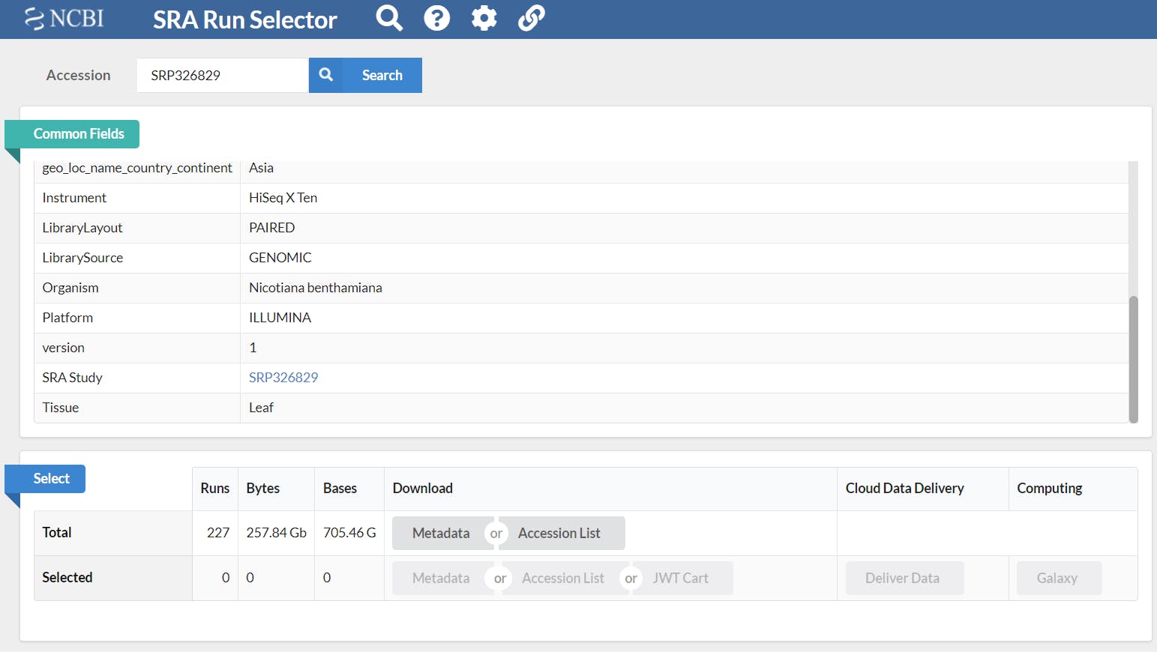Click the SRA Run Selector title
This screenshot has height=652, width=1157.
[245, 19]
